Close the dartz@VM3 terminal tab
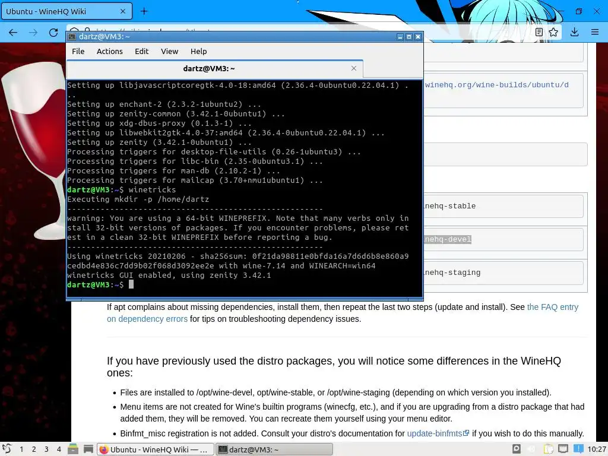608x456 pixels. 354,68
